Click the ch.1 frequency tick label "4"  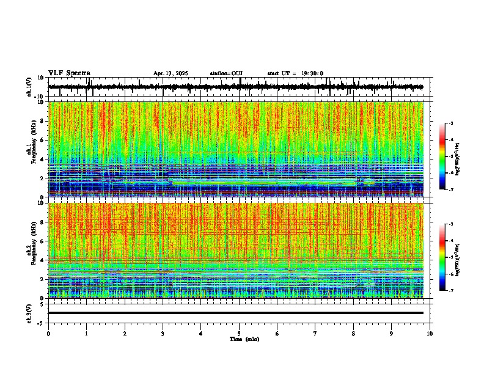point(43,159)
